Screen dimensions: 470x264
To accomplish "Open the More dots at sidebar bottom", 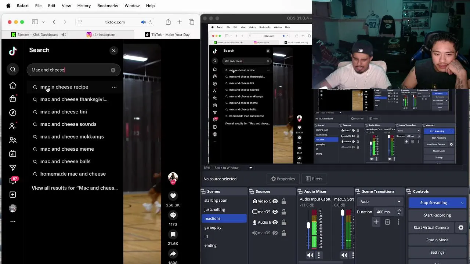I will [x=13, y=221].
